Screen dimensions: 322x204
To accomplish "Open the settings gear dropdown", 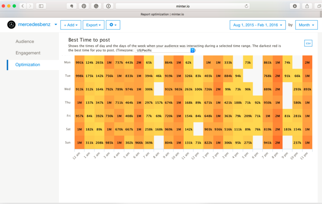I will [x=113, y=25].
